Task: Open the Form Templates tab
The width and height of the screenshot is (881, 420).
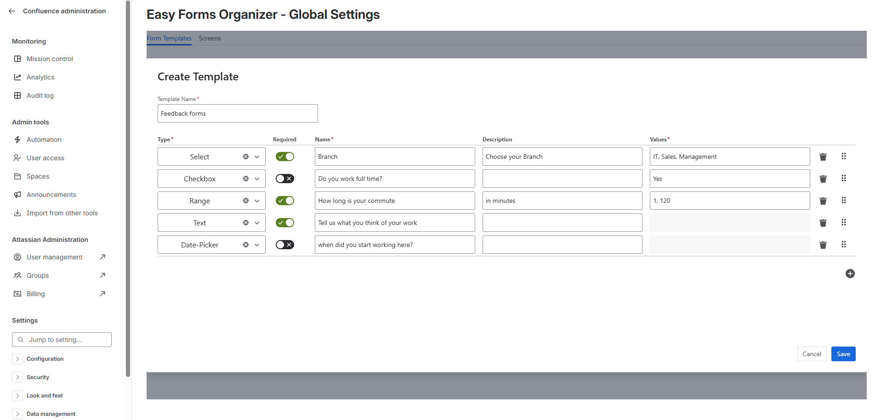Action: pyautogui.click(x=169, y=39)
